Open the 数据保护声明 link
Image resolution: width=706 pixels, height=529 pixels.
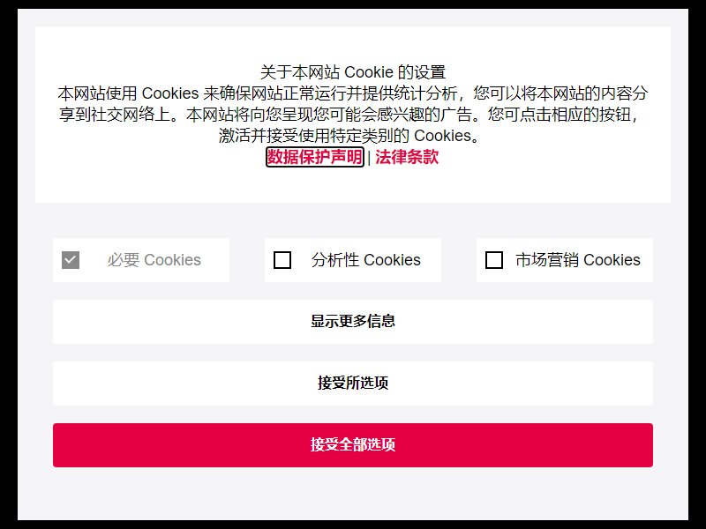(x=315, y=157)
